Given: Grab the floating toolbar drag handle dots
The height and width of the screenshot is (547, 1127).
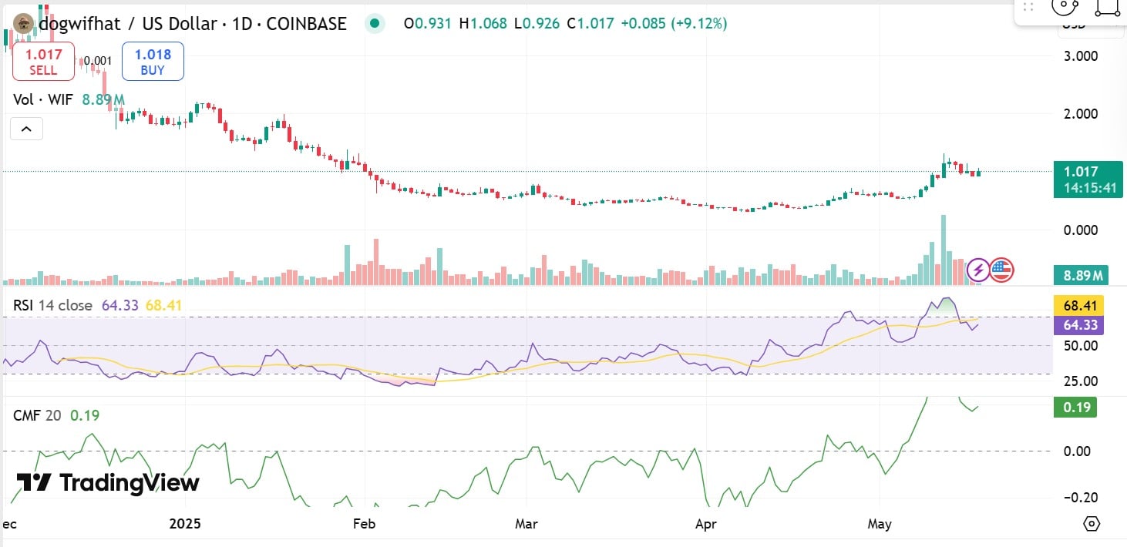Looking at the screenshot, I should tap(1028, 7).
